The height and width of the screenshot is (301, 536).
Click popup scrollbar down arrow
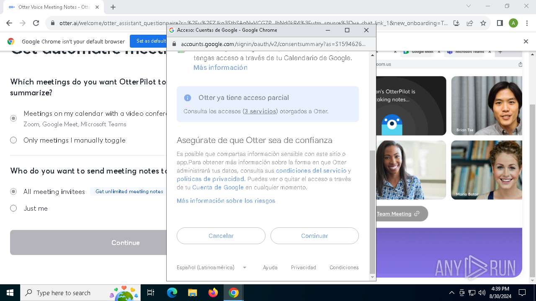[x=373, y=277]
